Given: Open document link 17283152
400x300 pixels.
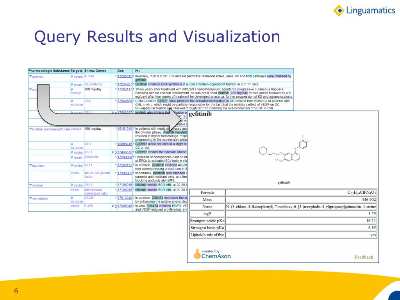Looking at the screenshot, I should pos(125,165).
